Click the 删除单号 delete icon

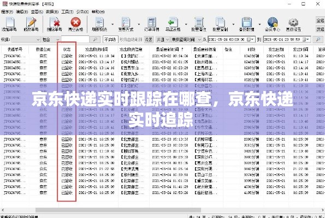point(54,24)
